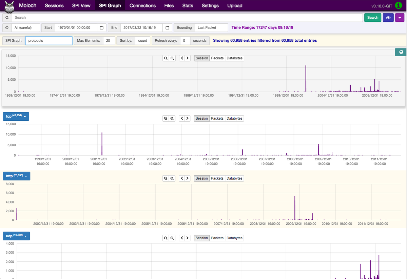Open the Stats tab
The image size is (407, 279).
[x=188, y=5]
